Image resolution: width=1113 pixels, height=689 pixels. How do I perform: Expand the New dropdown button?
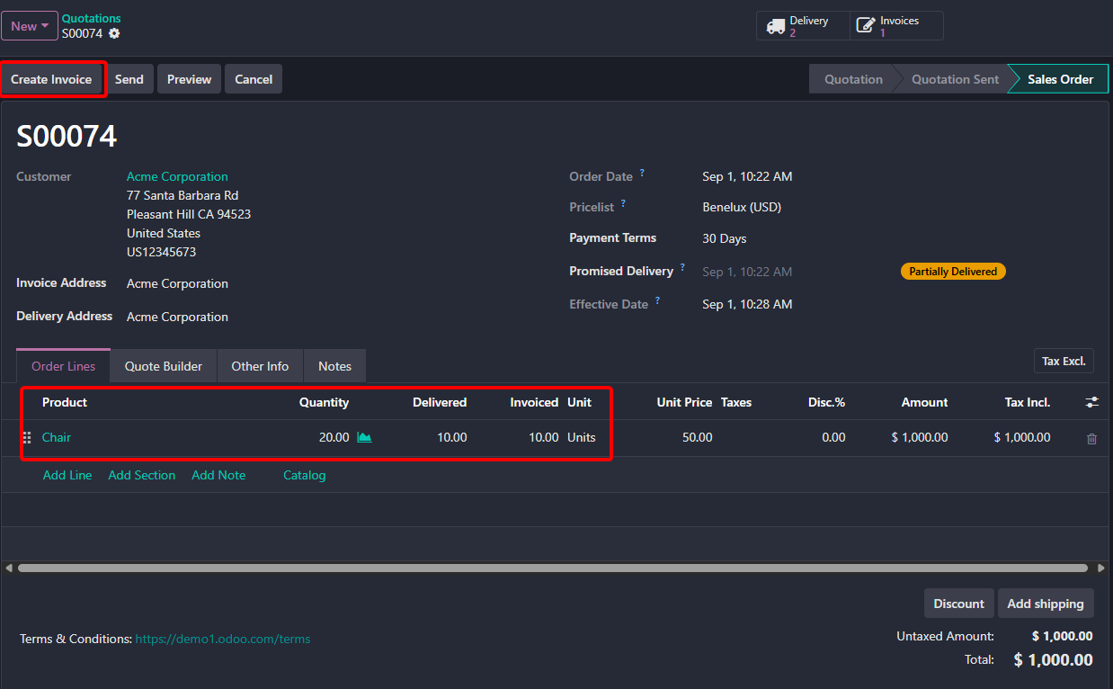[x=30, y=26]
